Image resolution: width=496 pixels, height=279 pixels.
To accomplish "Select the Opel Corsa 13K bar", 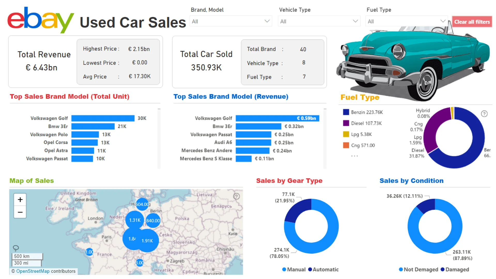I will point(84,143).
